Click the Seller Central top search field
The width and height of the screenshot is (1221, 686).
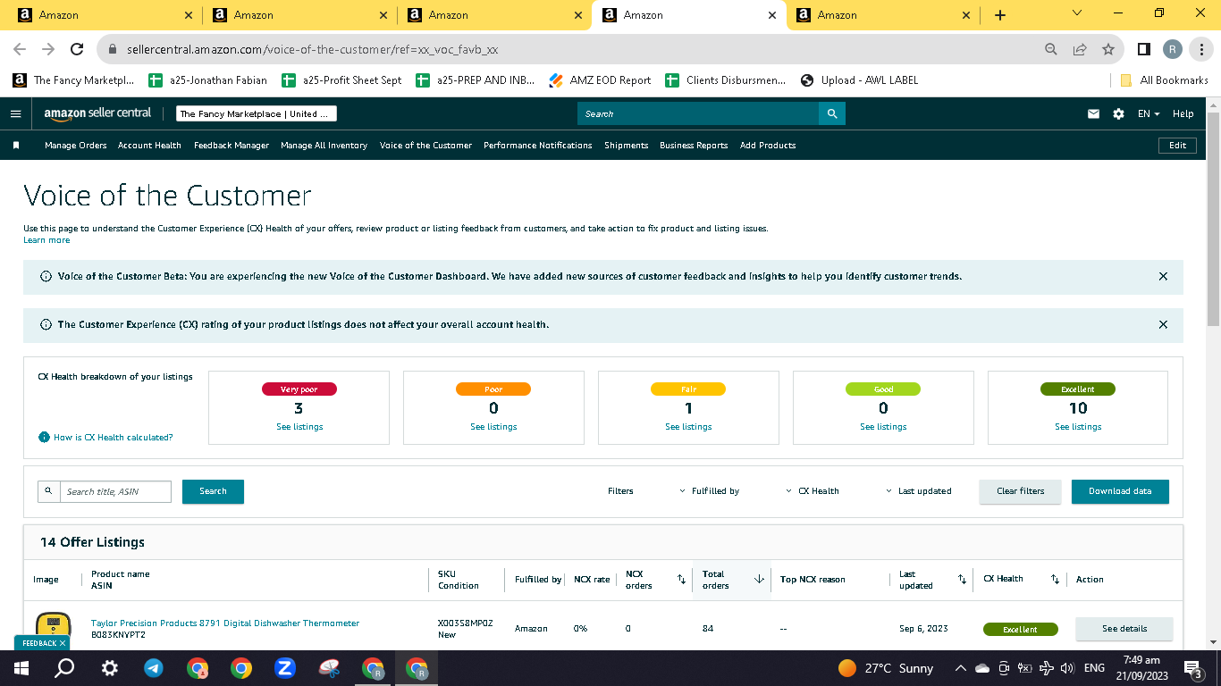point(698,113)
